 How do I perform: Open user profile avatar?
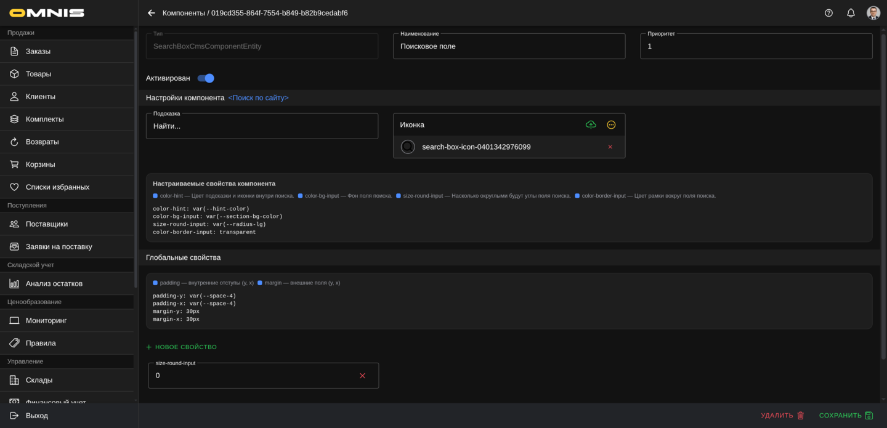click(873, 13)
